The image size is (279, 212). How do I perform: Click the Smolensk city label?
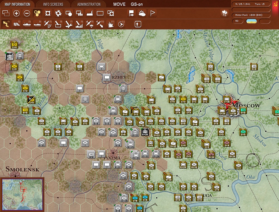pos(22,169)
